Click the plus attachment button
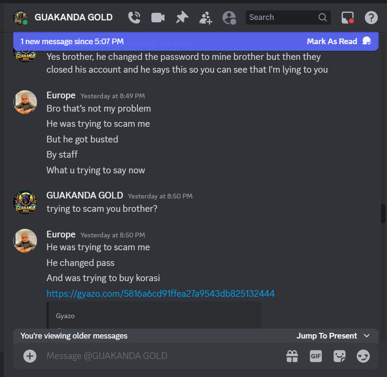This screenshot has width=387, height=377. pyautogui.click(x=30, y=356)
